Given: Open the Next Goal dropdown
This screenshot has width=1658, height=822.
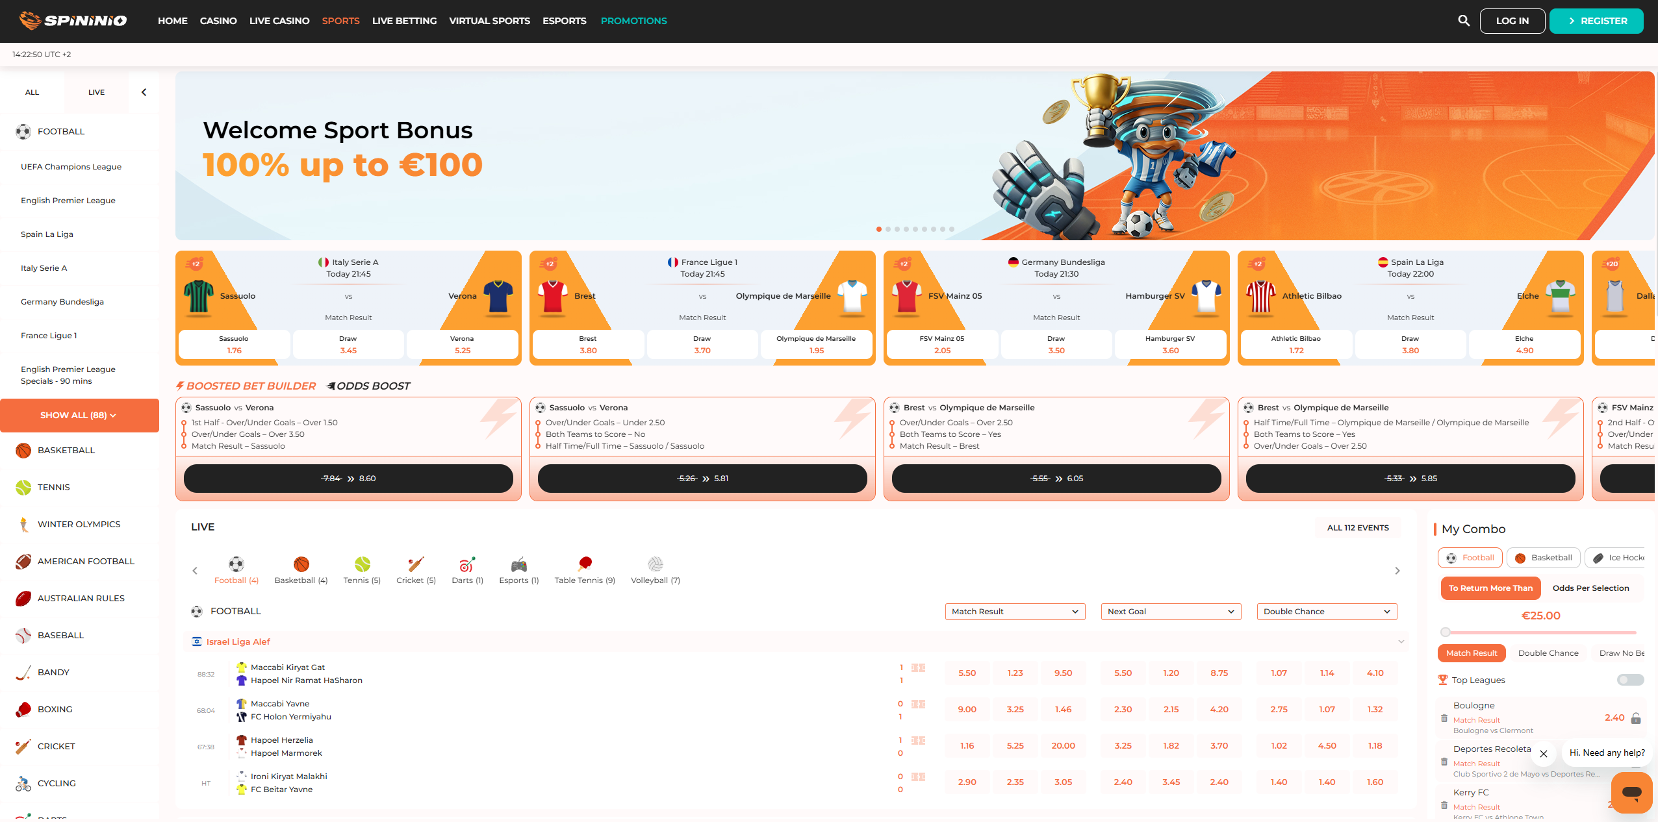Looking at the screenshot, I should tap(1170, 611).
